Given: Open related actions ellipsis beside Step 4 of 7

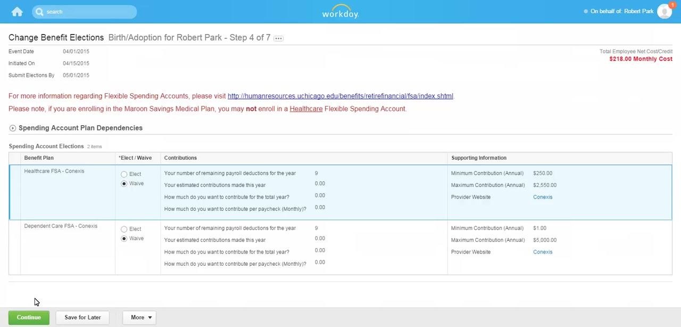Looking at the screenshot, I should [x=278, y=38].
